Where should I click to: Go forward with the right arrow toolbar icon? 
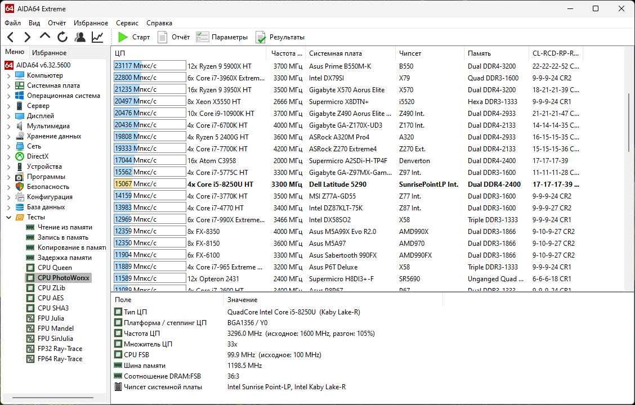27,37
